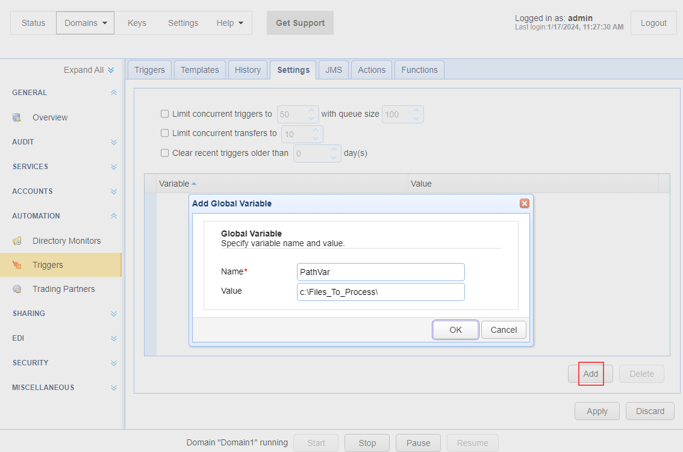This screenshot has width=683, height=452.
Task: Collapse the GENERAL section
Action: click(x=114, y=92)
